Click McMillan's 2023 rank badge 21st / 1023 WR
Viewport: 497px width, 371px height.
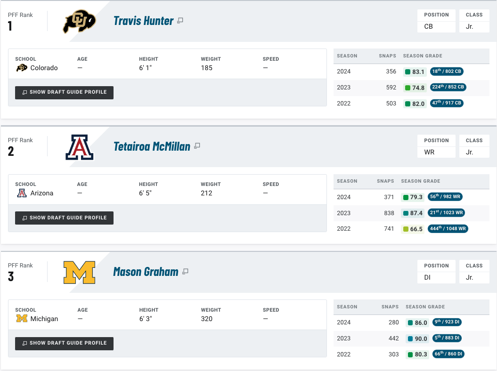(447, 213)
